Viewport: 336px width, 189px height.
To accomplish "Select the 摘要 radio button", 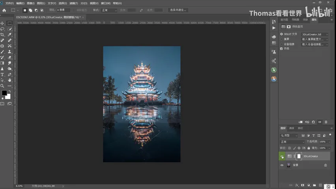I will click(281, 39).
